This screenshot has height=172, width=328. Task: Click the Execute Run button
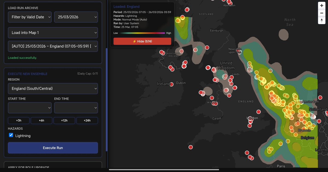53,148
